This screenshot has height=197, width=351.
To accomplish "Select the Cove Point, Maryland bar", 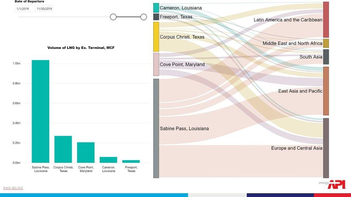I will click(x=86, y=152).
